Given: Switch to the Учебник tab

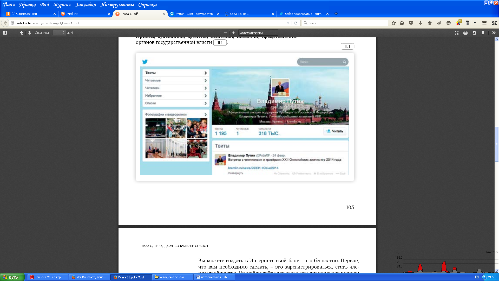Looking at the screenshot, I should [83, 14].
